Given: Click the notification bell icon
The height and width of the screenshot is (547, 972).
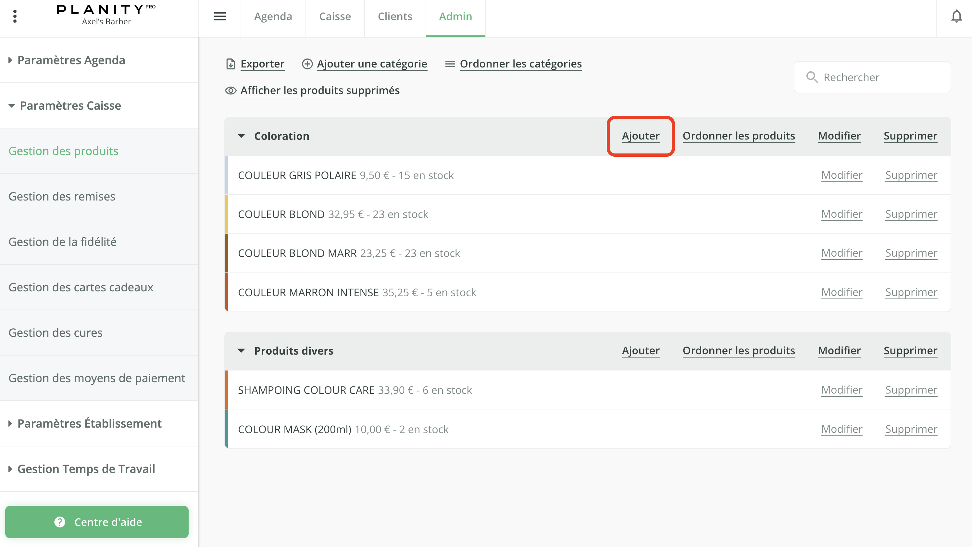Looking at the screenshot, I should pyautogui.click(x=956, y=16).
